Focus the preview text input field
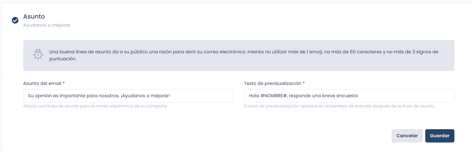Image resolution: width=472 pixels, height=152 pixels. pyautogui.click(x=349, y=96)
